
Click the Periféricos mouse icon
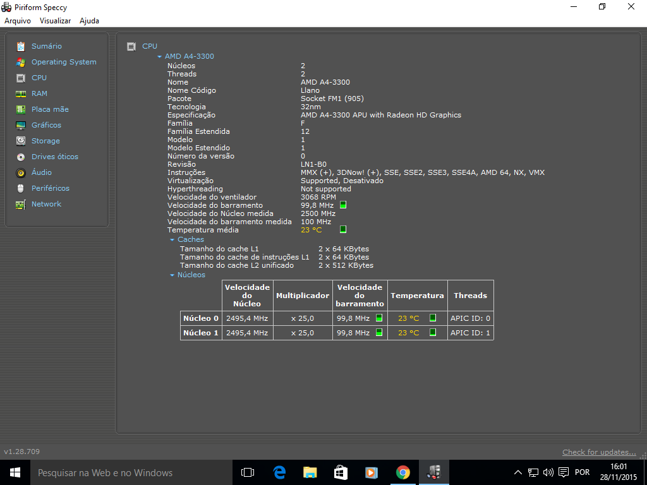tap(21, 188)
